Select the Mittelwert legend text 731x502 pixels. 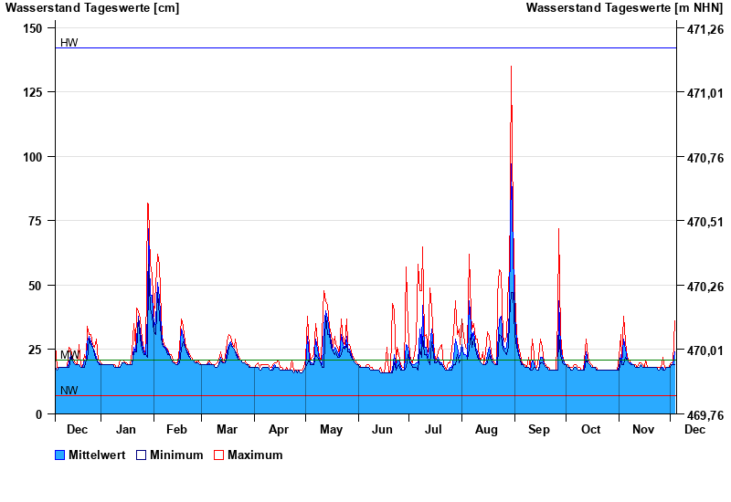(x=96, y=455)
